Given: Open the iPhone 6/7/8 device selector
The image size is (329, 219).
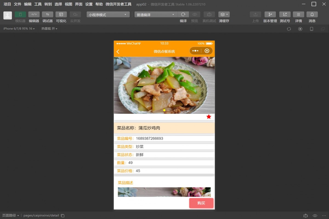Looking at the screenshot, I should [x=19, y=29].
